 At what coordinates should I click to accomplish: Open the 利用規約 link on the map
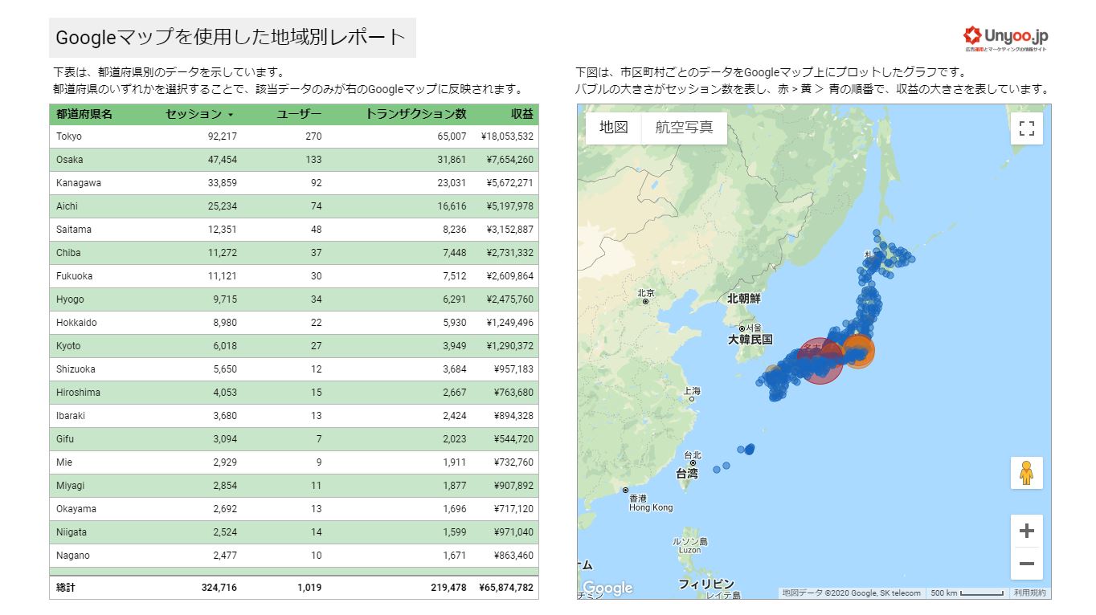[1029, 593]
